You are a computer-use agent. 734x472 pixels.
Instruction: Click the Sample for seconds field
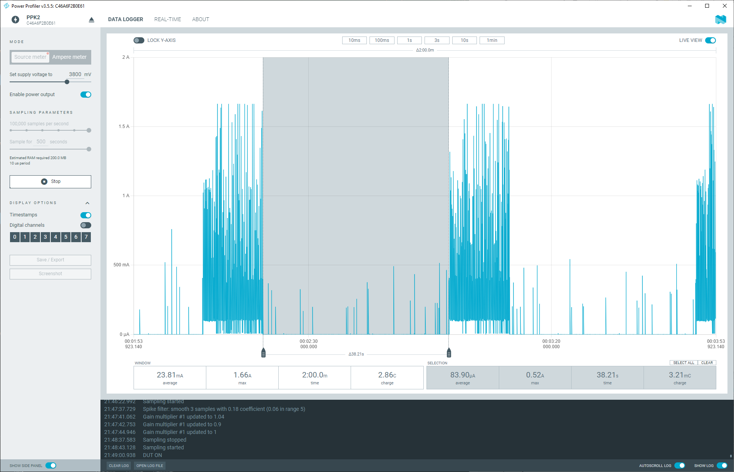(41, 142)
